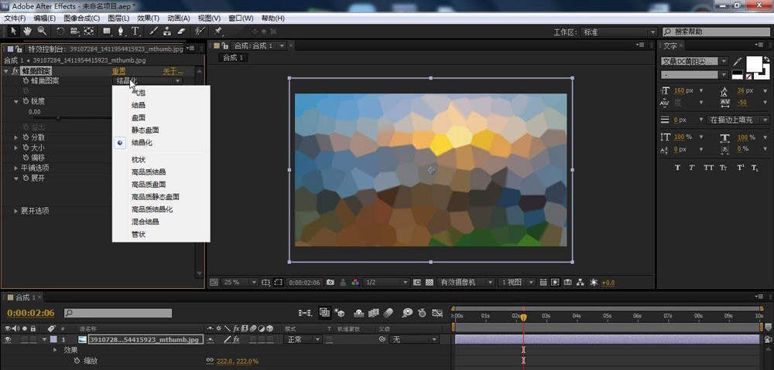Screen dimensions: 774x370
Task: Click the white fill color swatch
Action: pos(754,64)
